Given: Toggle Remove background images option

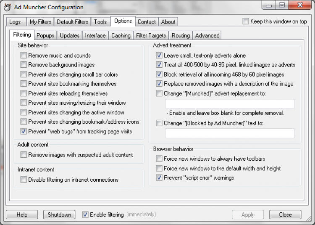Looking at the screenshot, I should point(24,65).
